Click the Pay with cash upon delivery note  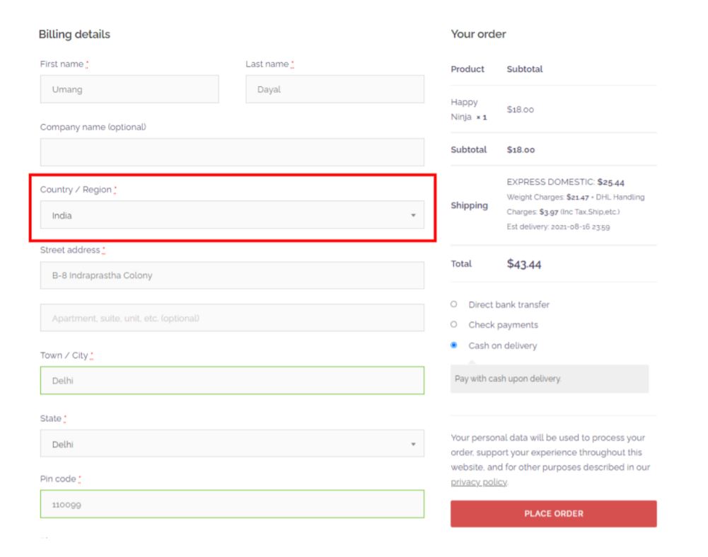508,379
